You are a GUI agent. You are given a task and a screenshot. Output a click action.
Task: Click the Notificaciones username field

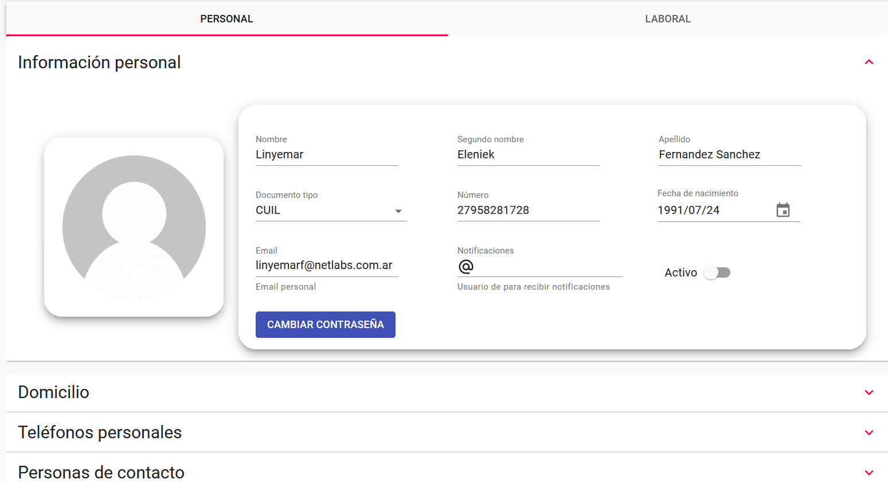pos(547,267)
